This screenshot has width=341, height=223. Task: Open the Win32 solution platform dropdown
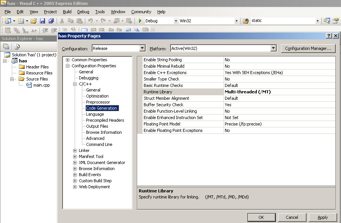coord(236,21)
